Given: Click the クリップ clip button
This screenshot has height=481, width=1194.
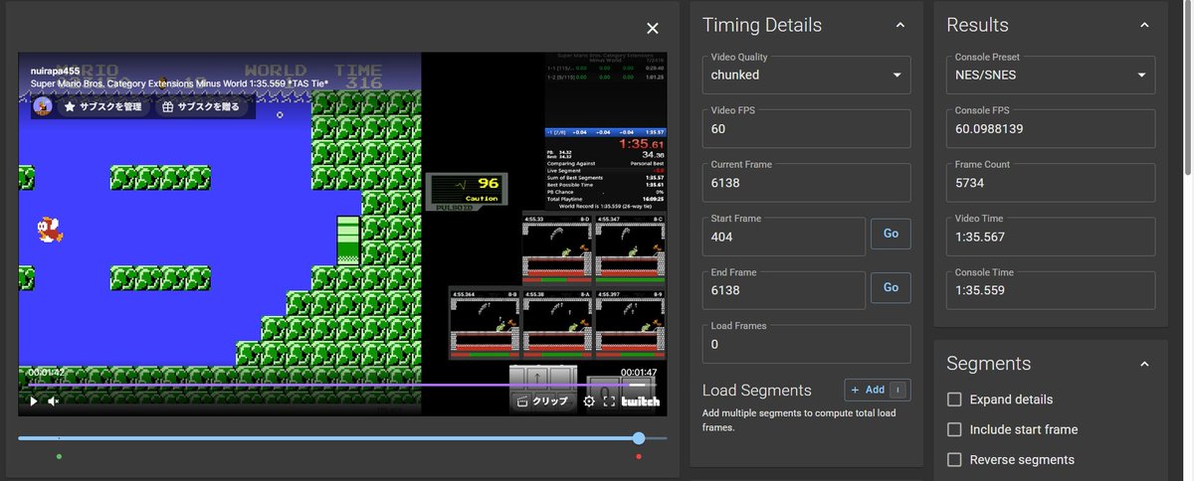Looking at the screenshot, I should click(x=542, y=401).
